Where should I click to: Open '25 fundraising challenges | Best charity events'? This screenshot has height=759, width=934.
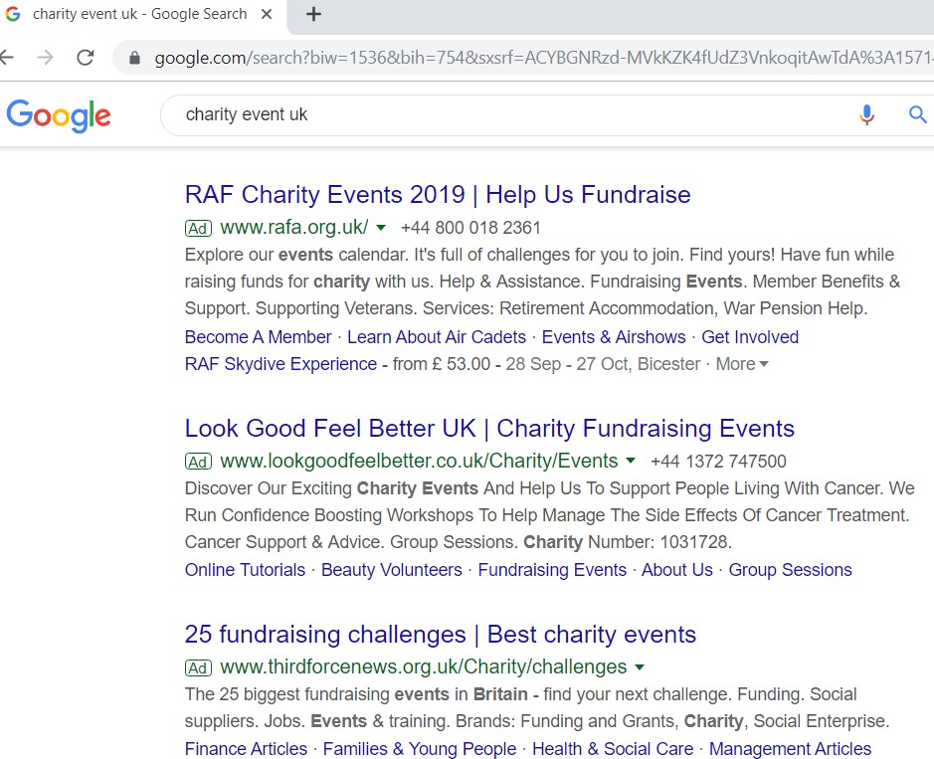(x=441, y=635)
